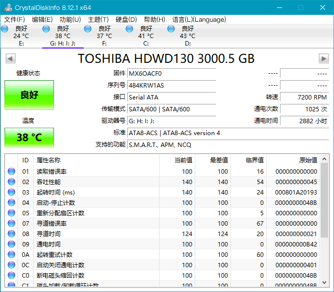The height and width of the screenshot is (292, 334).
Task: Select the D: disk at 43 °C
Action: point(187,36)
